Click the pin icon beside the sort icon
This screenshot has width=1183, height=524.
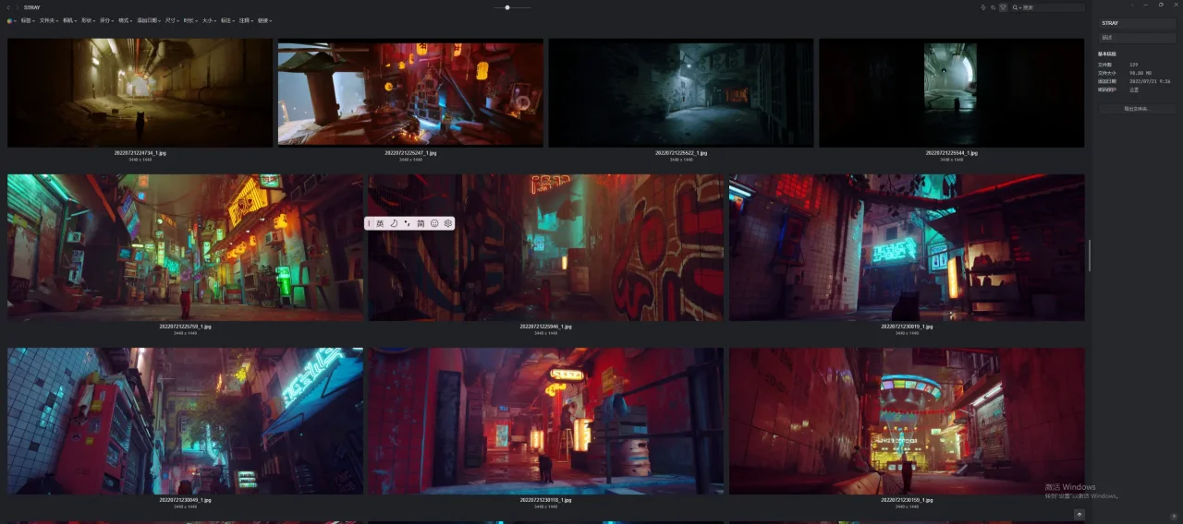click(x=983, y=7)
